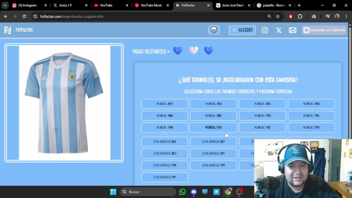This screenshot has height=198, width=352.
Task: Pick COPA AMÉRICA 1999
Action: click(x=165, y=165)
